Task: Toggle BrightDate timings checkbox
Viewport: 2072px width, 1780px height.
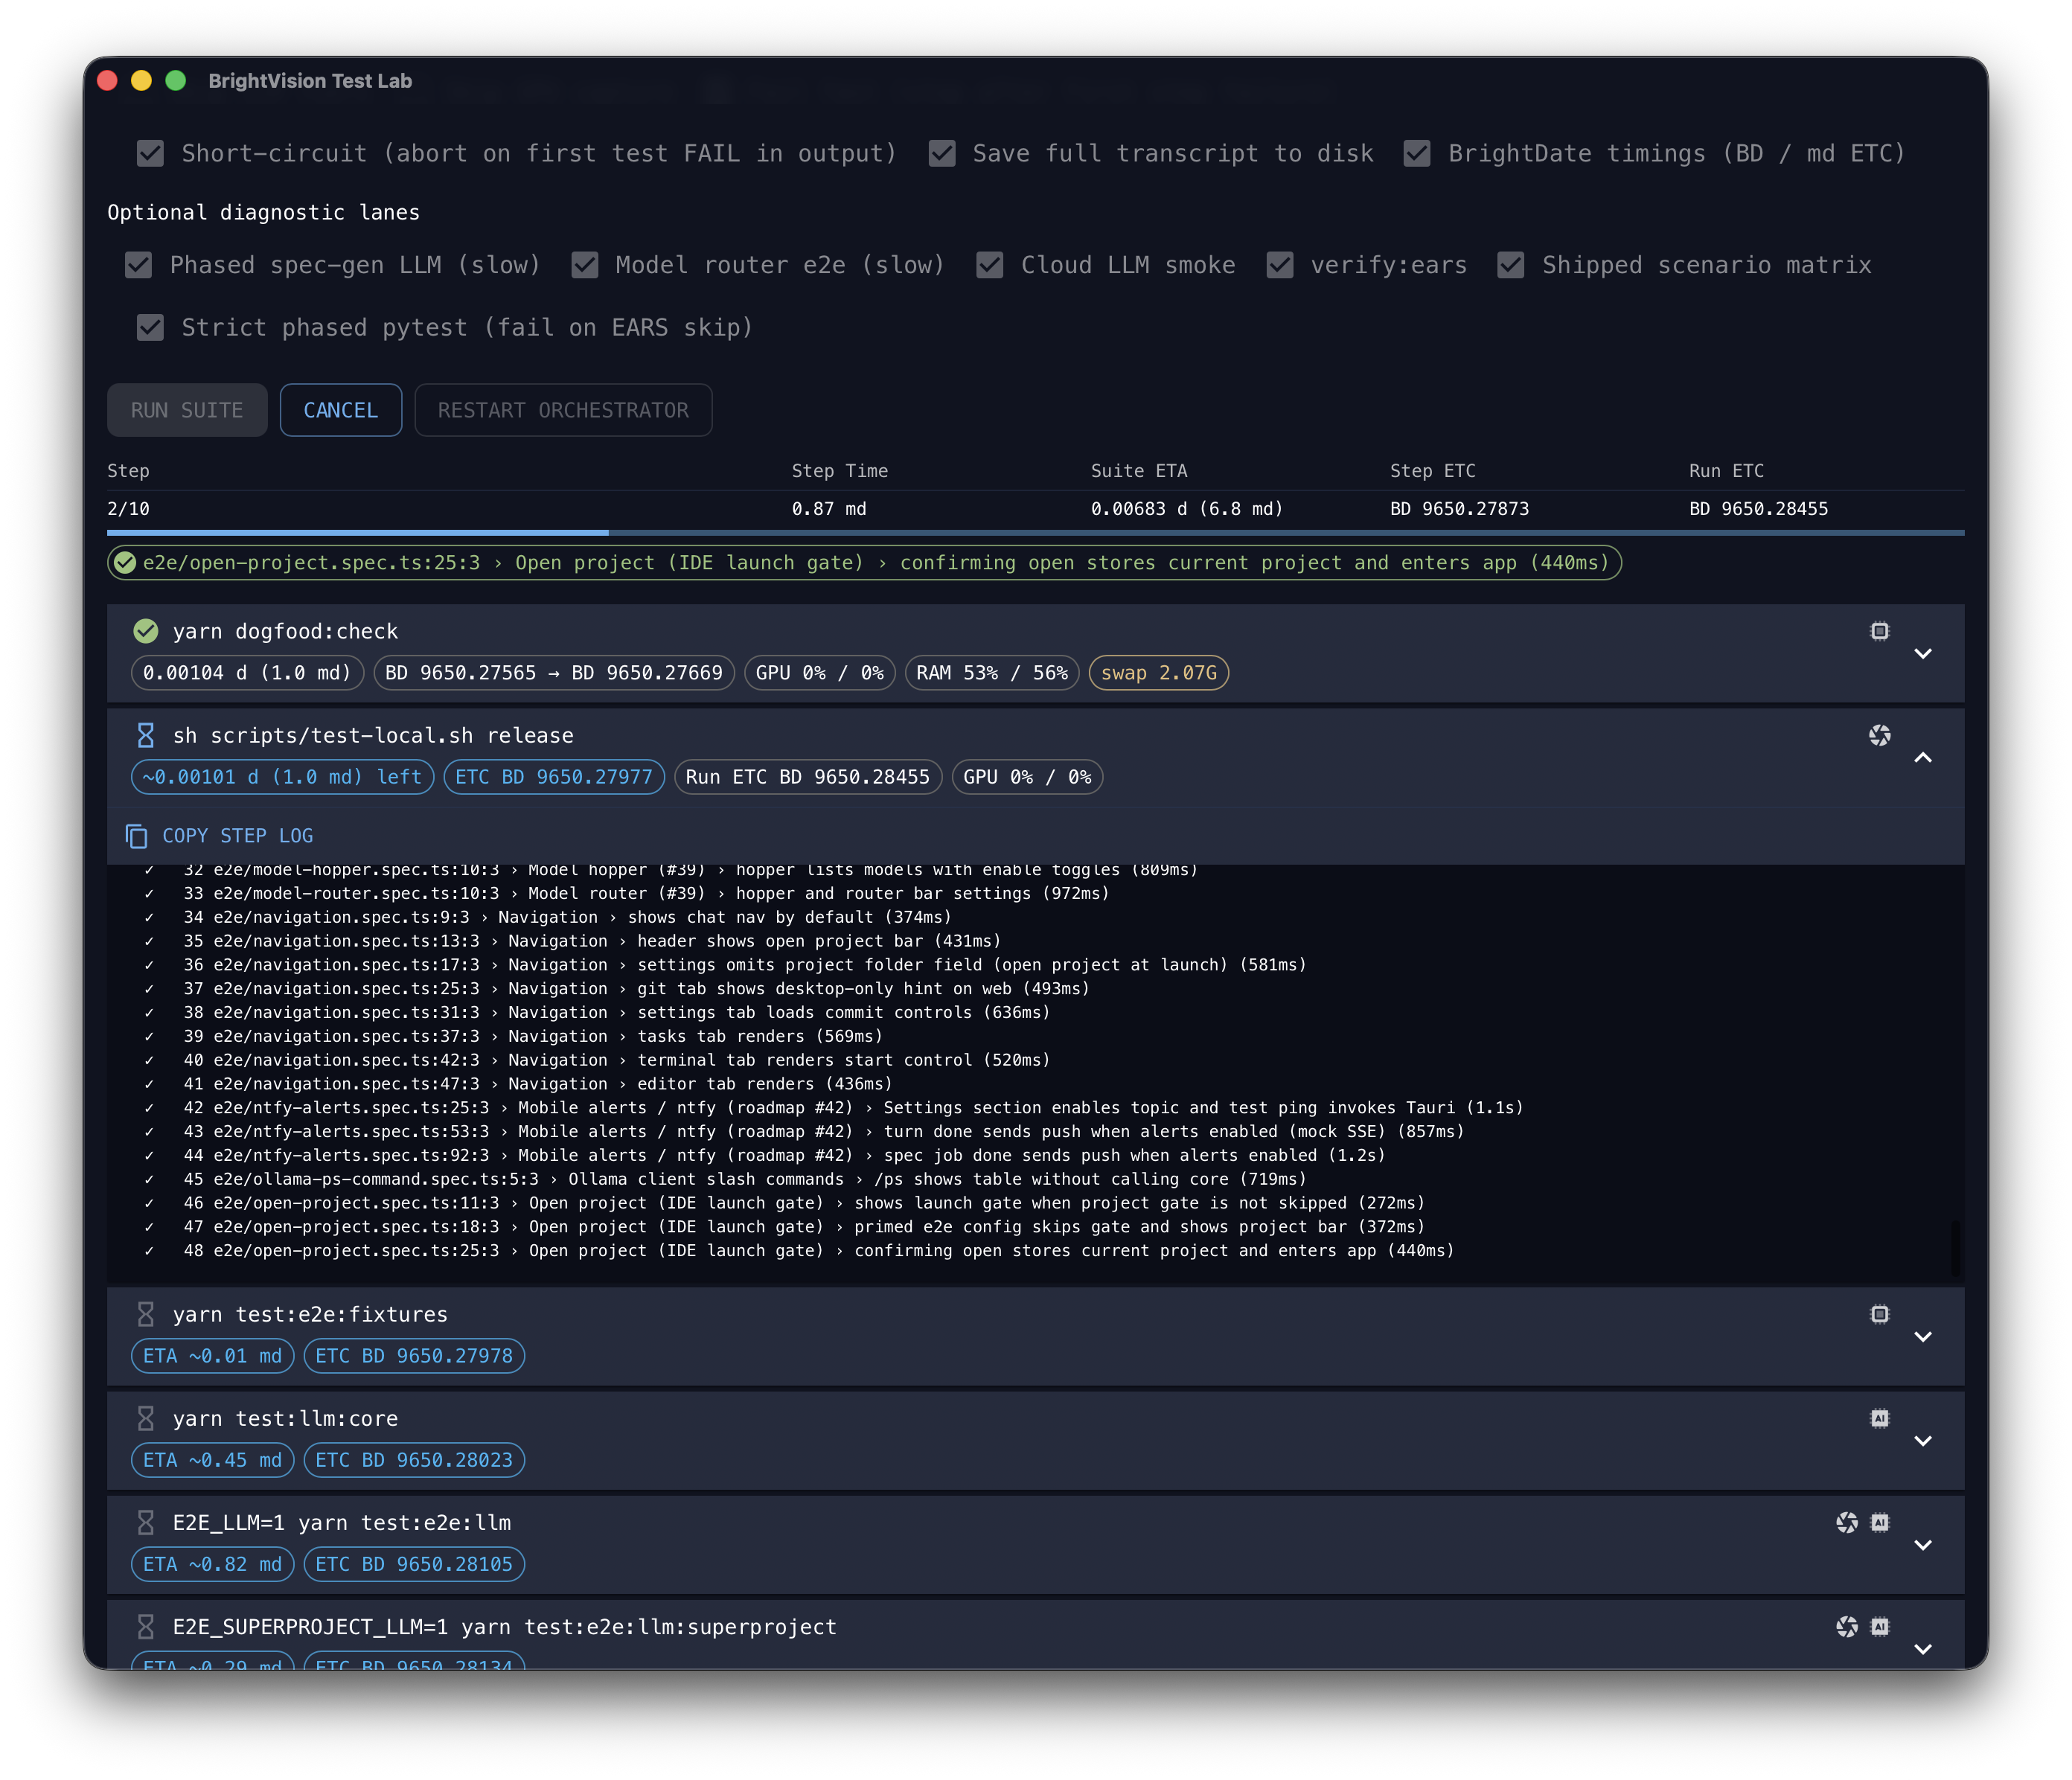Action: 1416,153
